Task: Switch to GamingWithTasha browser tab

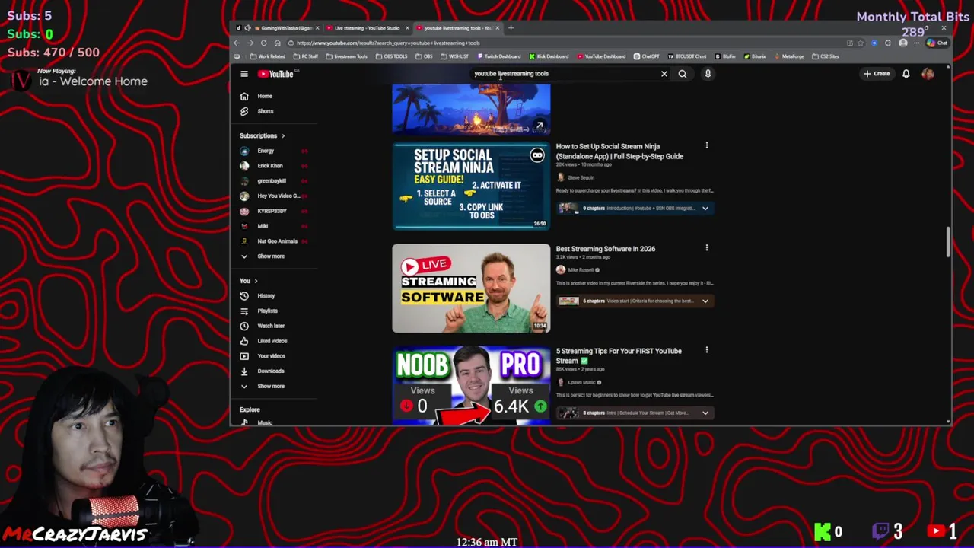Action: 282,28
